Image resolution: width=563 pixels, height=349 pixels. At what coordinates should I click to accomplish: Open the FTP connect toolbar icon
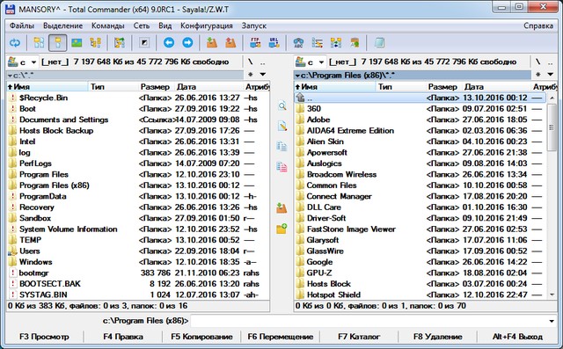coord(255,43)
